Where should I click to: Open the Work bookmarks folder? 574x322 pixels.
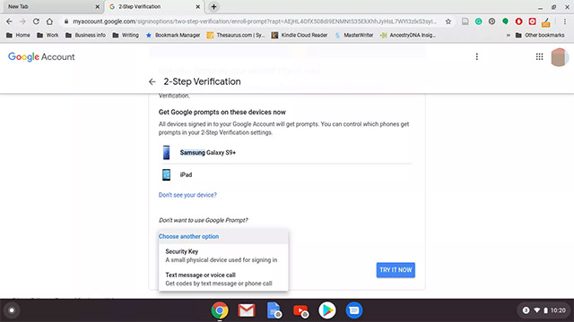click(48, 35)
